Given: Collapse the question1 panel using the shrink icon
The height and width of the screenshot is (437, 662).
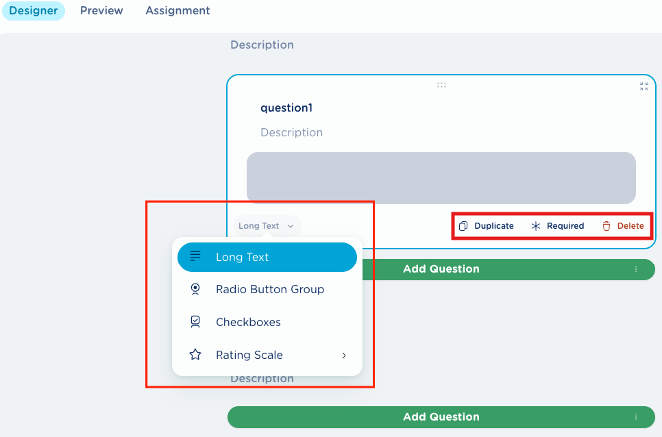Looking at the screenshot, I should [643, 86].
